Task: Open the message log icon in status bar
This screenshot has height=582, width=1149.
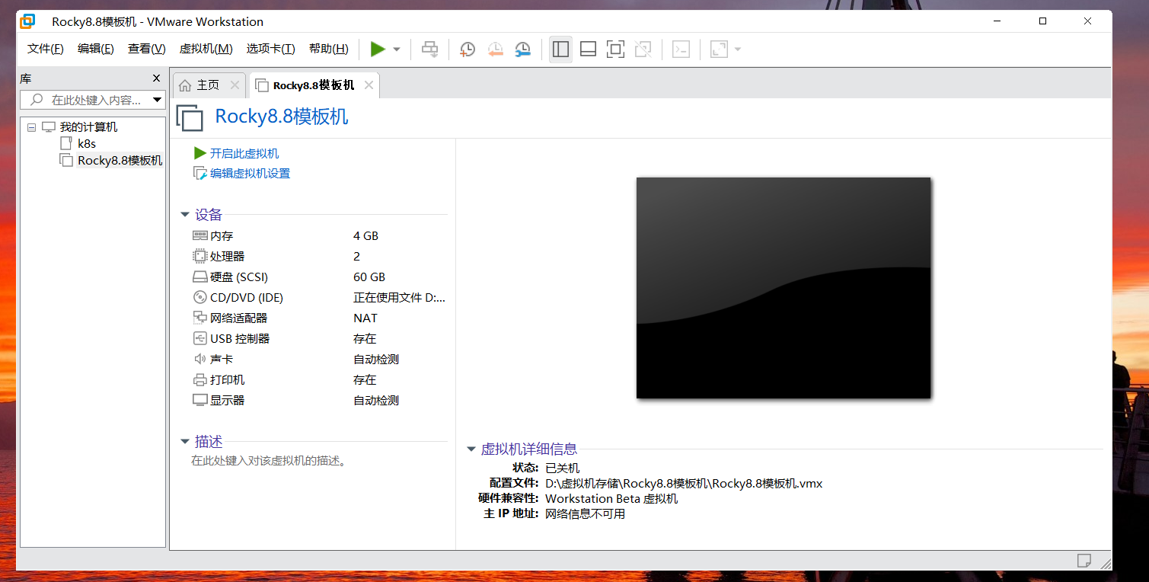Action: (x=1084, y=561)
